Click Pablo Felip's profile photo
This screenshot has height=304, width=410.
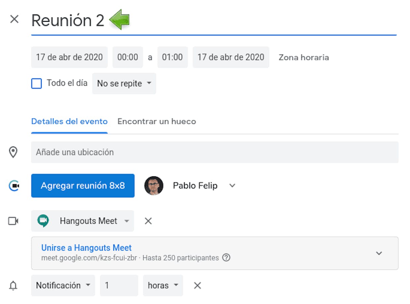click(154, 186)
